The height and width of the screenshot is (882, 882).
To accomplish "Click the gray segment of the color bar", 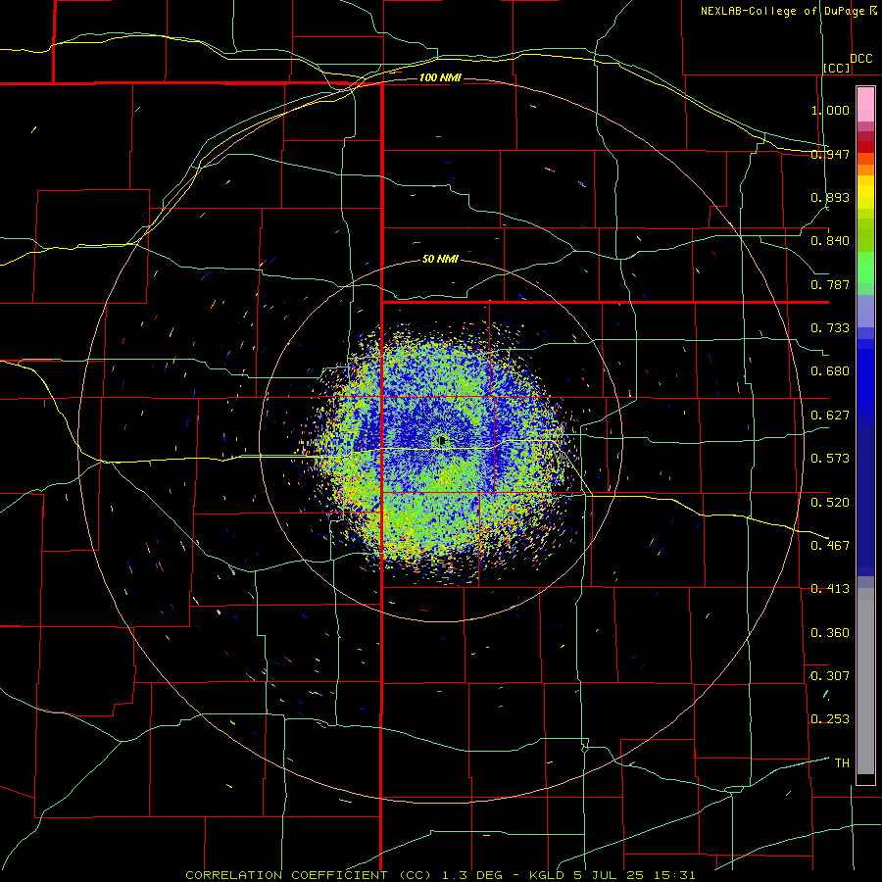I will pyautogui.click(x=865, y=681).
